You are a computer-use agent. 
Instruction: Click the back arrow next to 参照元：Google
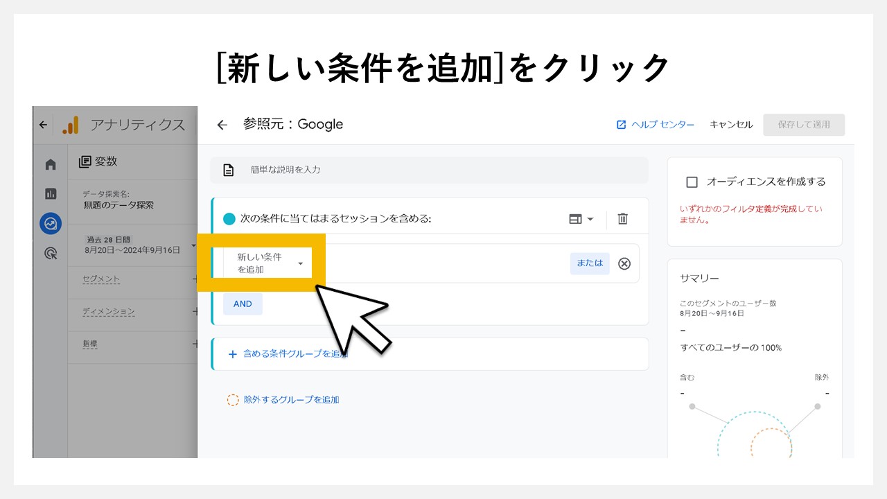(221, 124)
